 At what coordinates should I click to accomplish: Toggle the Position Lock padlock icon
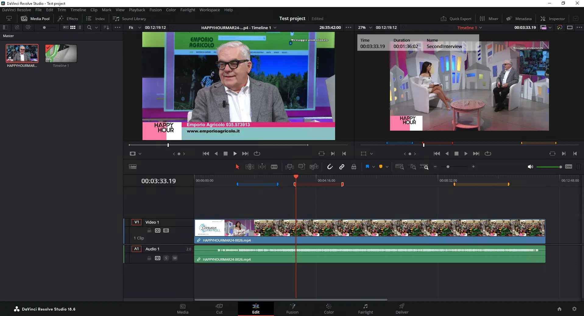pos(354,167)
